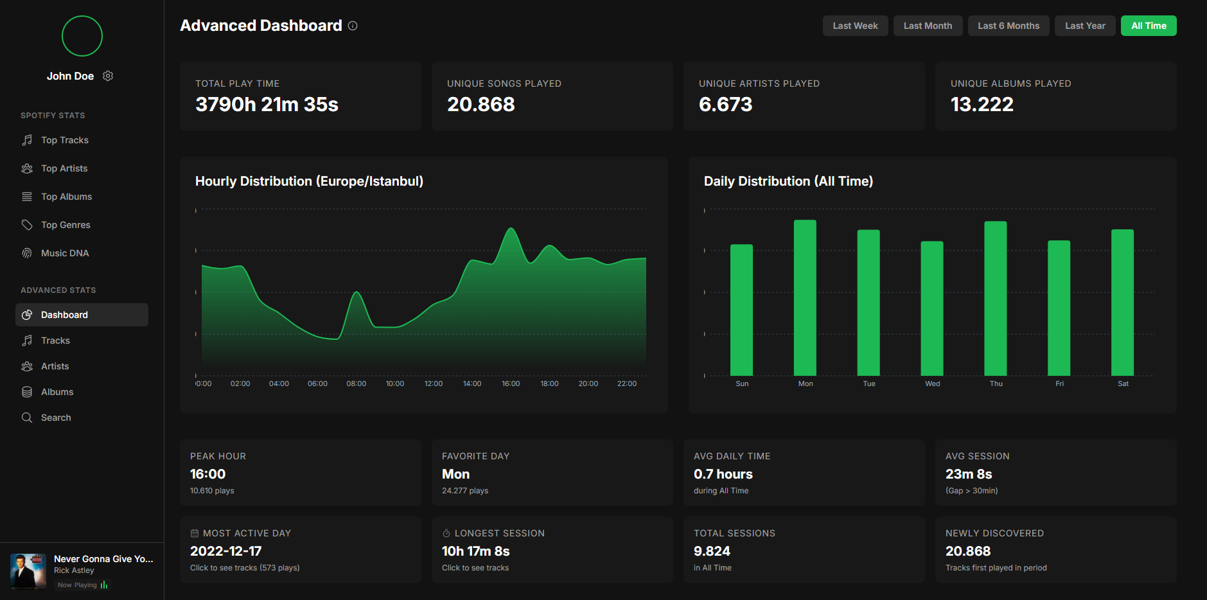This screenshot has width=1207, height=600.
Task: Open Top Tracks via its music note icon
Action: pos(27,140)
